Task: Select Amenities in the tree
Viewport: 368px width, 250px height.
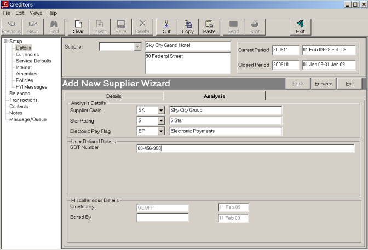Action: [26, 74]
